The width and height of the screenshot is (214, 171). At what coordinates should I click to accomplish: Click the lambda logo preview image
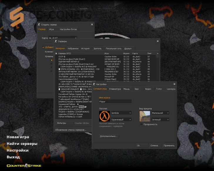(104, 116)
